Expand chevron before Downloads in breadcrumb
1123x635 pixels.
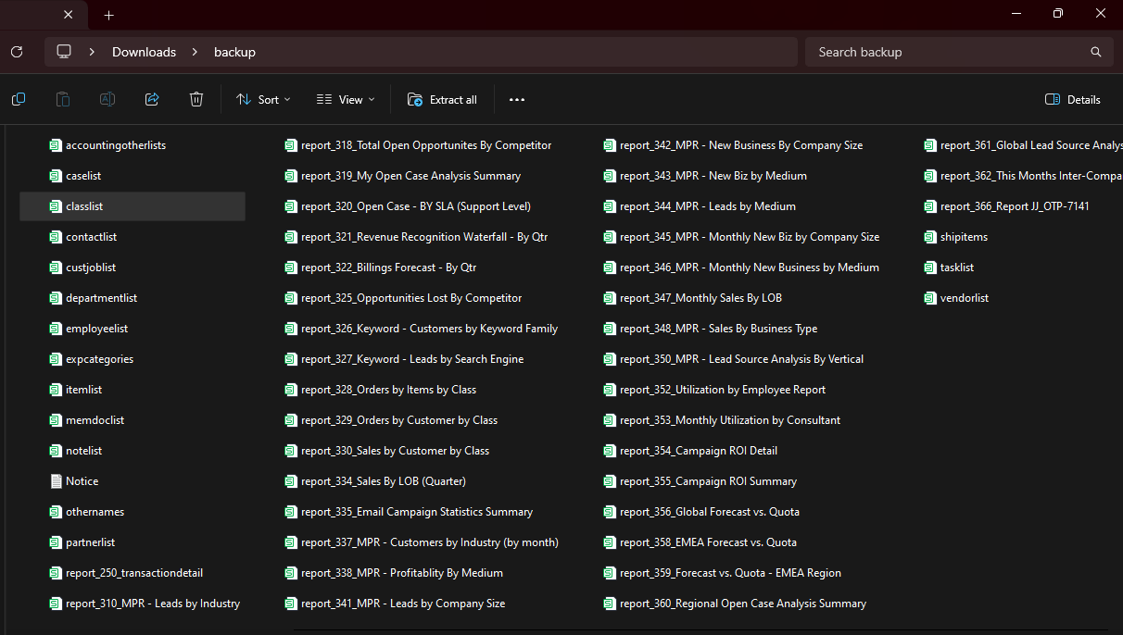(x=93, y=52)
